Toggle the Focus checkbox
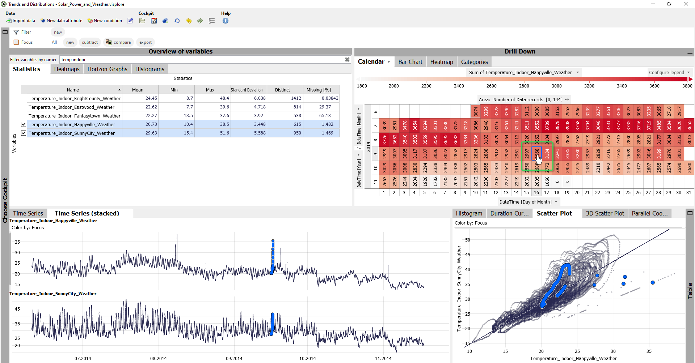Viewport: 695px width, 363px height. coord(16,42)
